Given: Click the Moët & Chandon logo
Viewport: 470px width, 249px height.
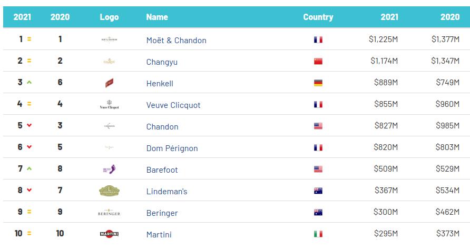Looking at the screenshot, I should (109, 39).
